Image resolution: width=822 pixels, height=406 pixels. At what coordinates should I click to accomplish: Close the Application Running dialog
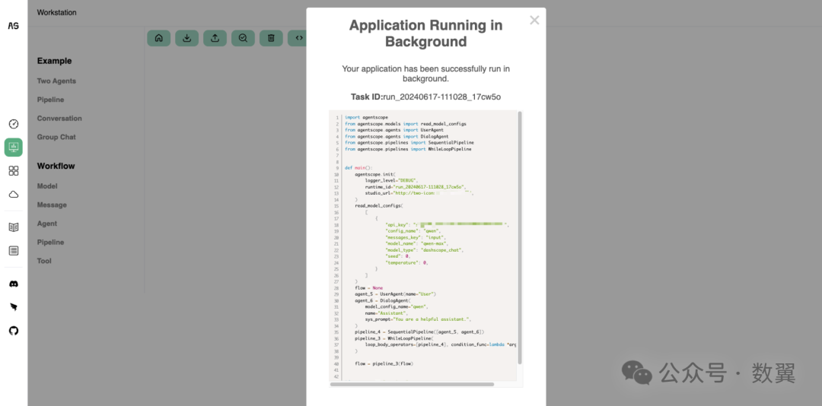[x=534, y=21]
